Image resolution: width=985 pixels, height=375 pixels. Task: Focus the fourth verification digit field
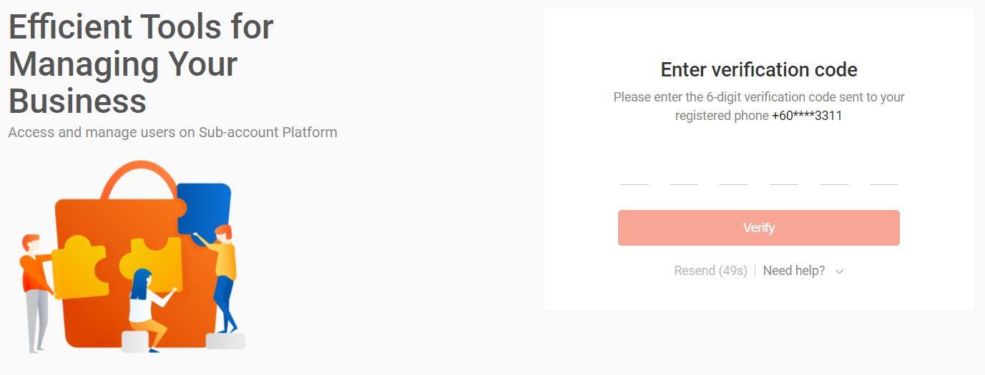(784, 174)
